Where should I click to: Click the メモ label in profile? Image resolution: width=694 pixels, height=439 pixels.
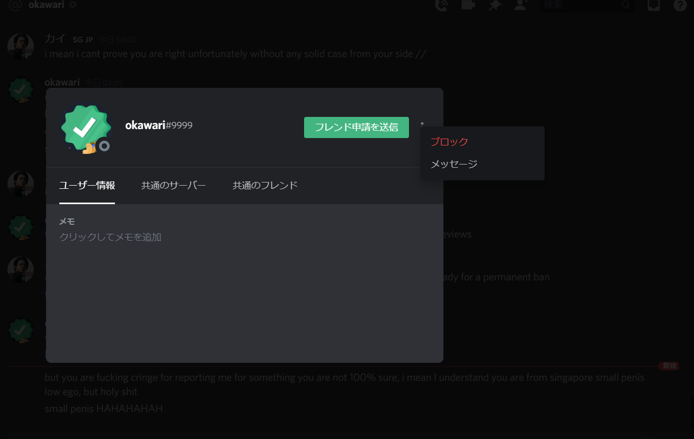67,222
